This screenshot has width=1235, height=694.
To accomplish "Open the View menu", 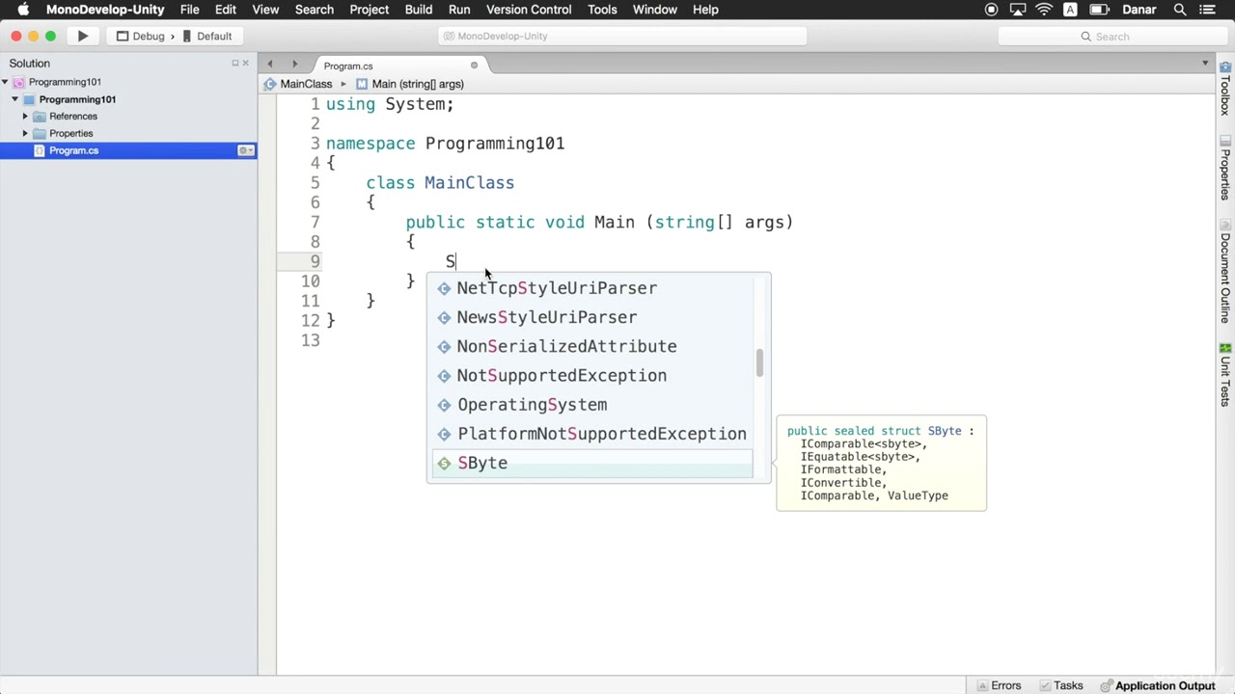I will pyautogui.click(x=265, y=10).
